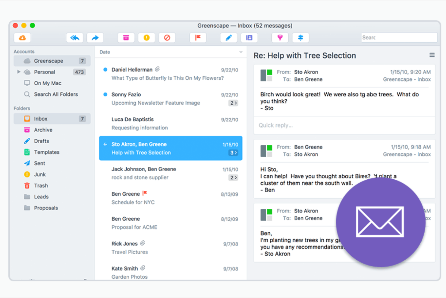Reply all using the double-arrow icon
The image size is (446, 298).
74,37
